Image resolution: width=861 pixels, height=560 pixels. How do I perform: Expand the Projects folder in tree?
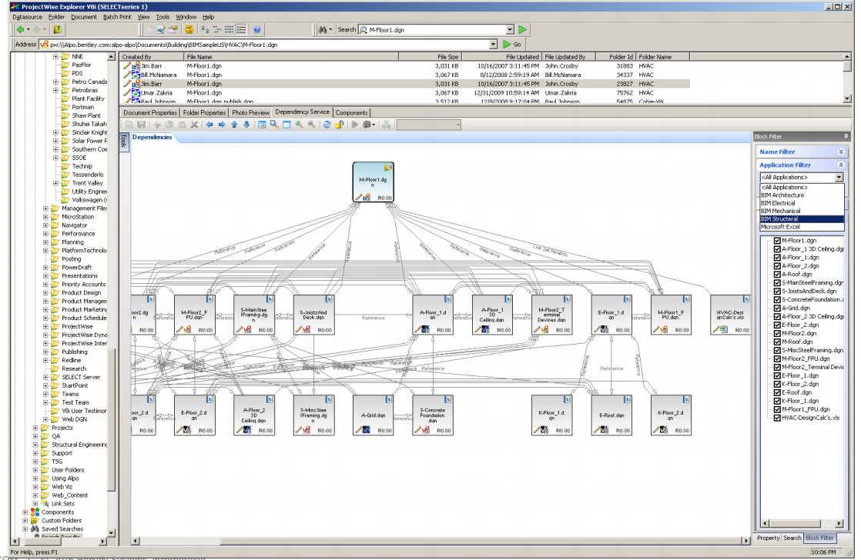(x=35, y=428)
